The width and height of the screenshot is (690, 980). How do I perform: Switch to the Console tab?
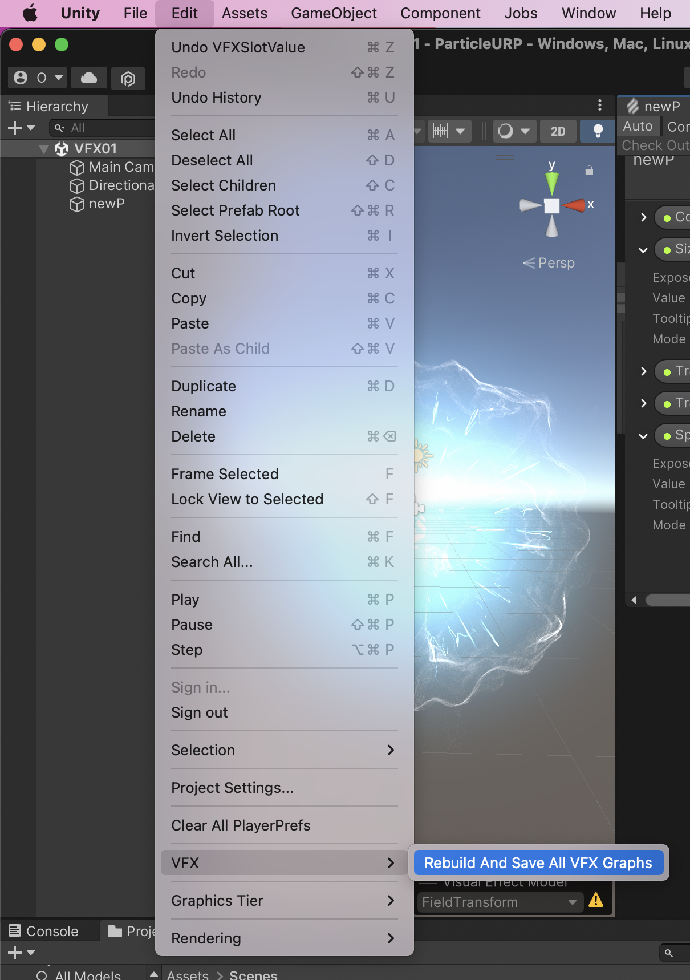[x=44, y=931]
